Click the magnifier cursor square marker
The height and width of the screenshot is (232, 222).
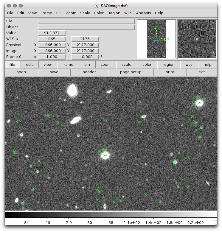pos(197,39)
